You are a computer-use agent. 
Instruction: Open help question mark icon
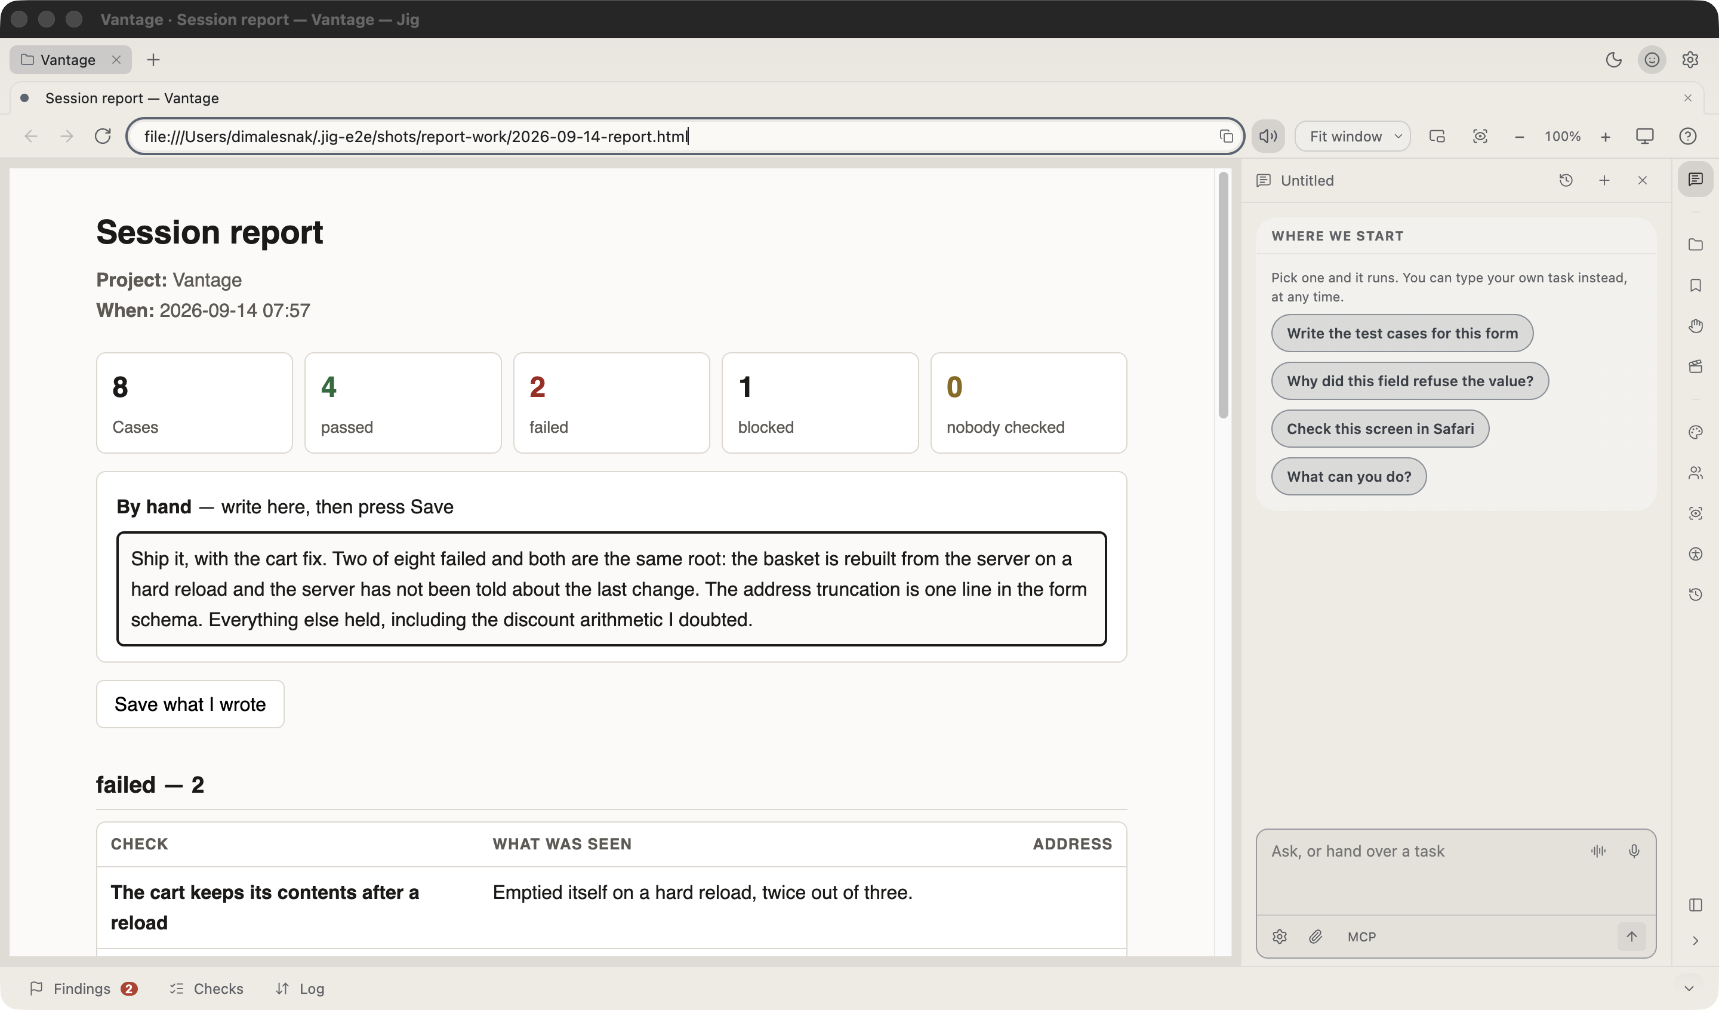pyautogui.click(x=1687, y=137)
